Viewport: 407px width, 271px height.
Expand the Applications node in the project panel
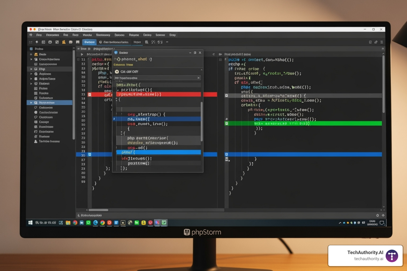(x=31, y=79)
